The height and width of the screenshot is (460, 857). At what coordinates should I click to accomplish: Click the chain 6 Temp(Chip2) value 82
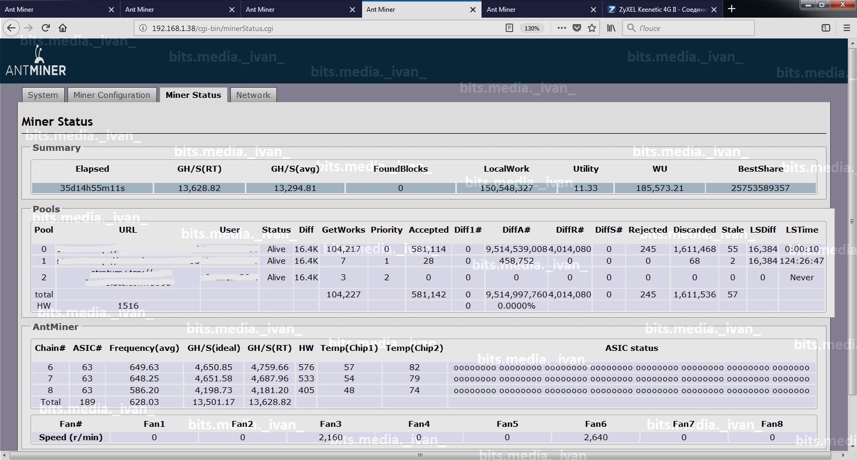tap(414, 367)
